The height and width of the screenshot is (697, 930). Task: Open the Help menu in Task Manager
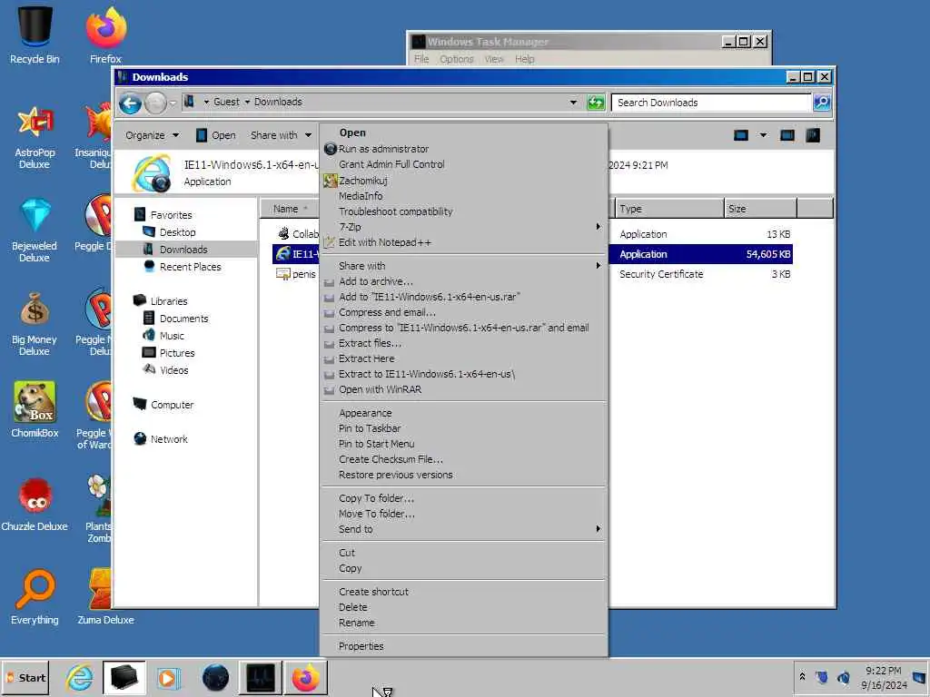pos(525,59)
